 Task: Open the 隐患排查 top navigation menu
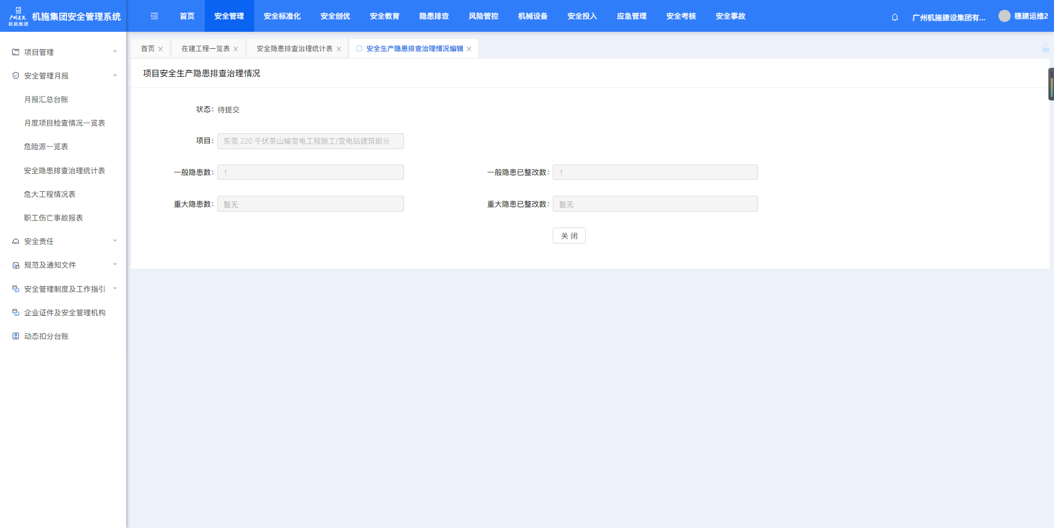tap(434, 16)
